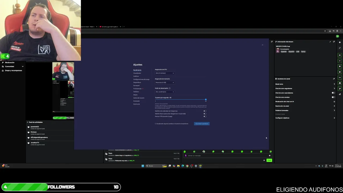Click the Cuadros por segundo slider handle
343x193 pixels.
(x=206, y=99)
